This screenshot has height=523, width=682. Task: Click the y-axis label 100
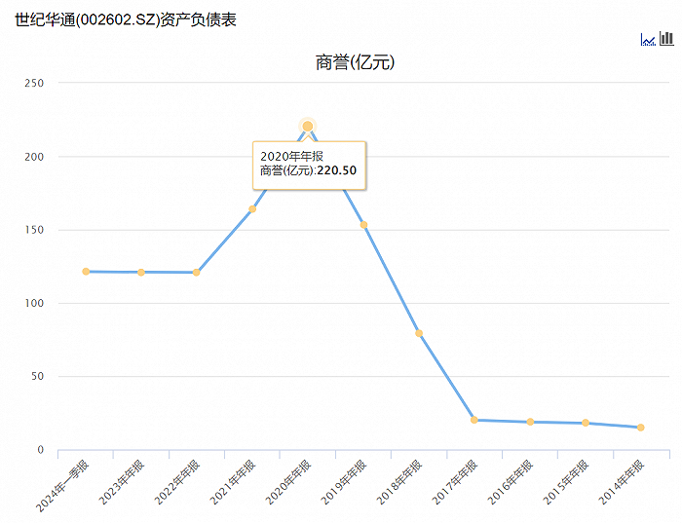pyautogui.click(x=34, y=303)
